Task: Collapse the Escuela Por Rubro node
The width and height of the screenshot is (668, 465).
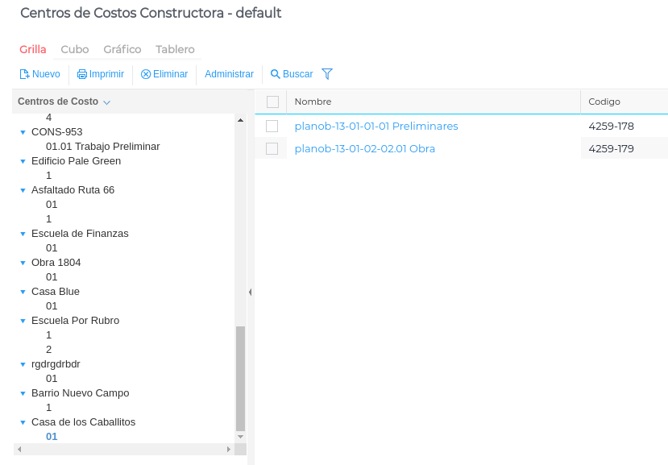Action: 23,321
